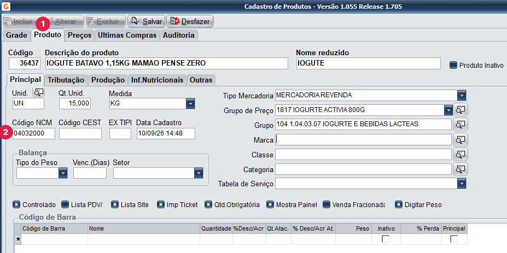Click the Peso column header
Image resolution: width=507 pixels, height=253 pixels.
(354, 228)
